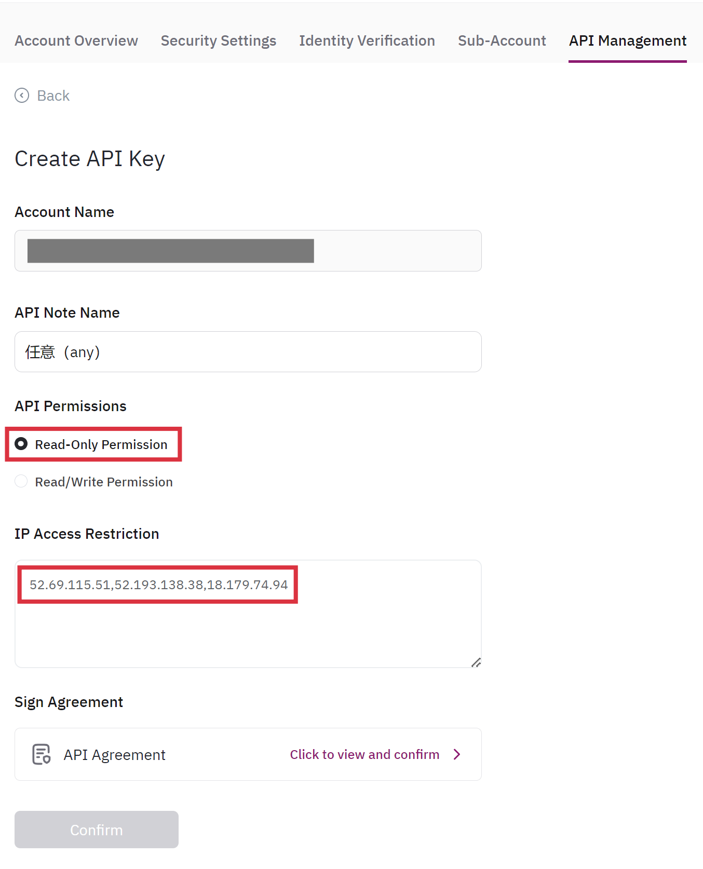Open the Sub-Account tab
703x869 pixels.
coord(502,40)
